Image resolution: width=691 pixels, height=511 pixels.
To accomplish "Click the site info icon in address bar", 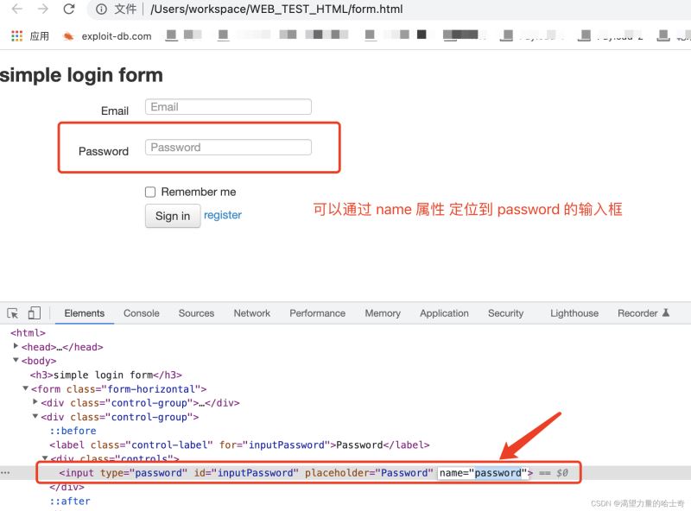I will pyautogui.click(x=101, y=9).
